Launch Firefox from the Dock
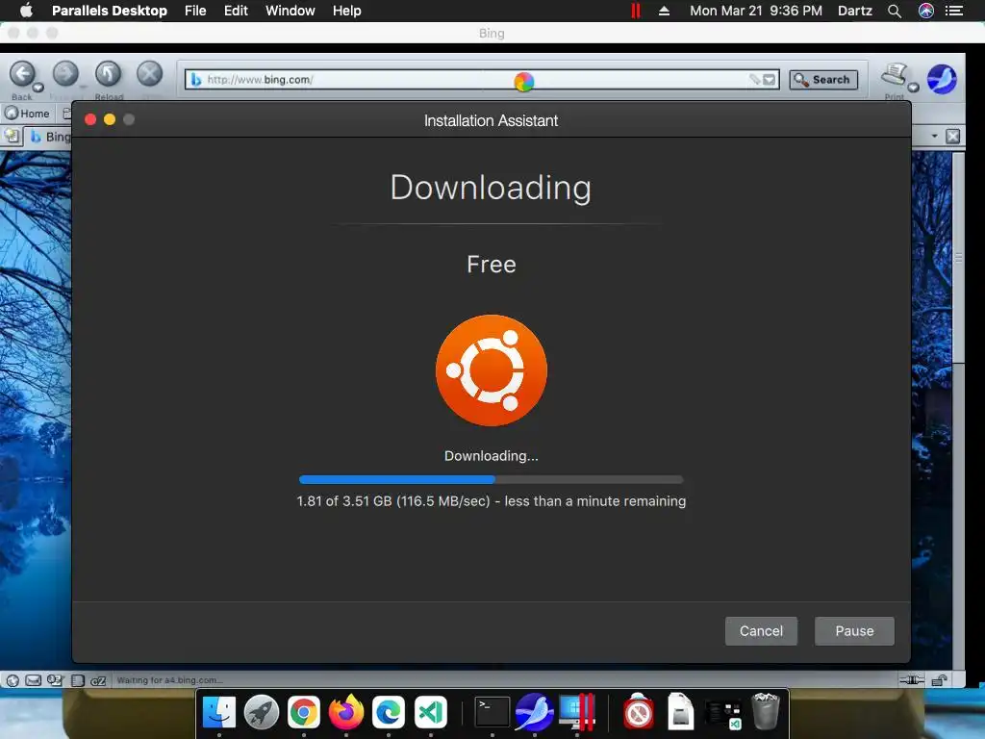 click(x=346, y=713)
